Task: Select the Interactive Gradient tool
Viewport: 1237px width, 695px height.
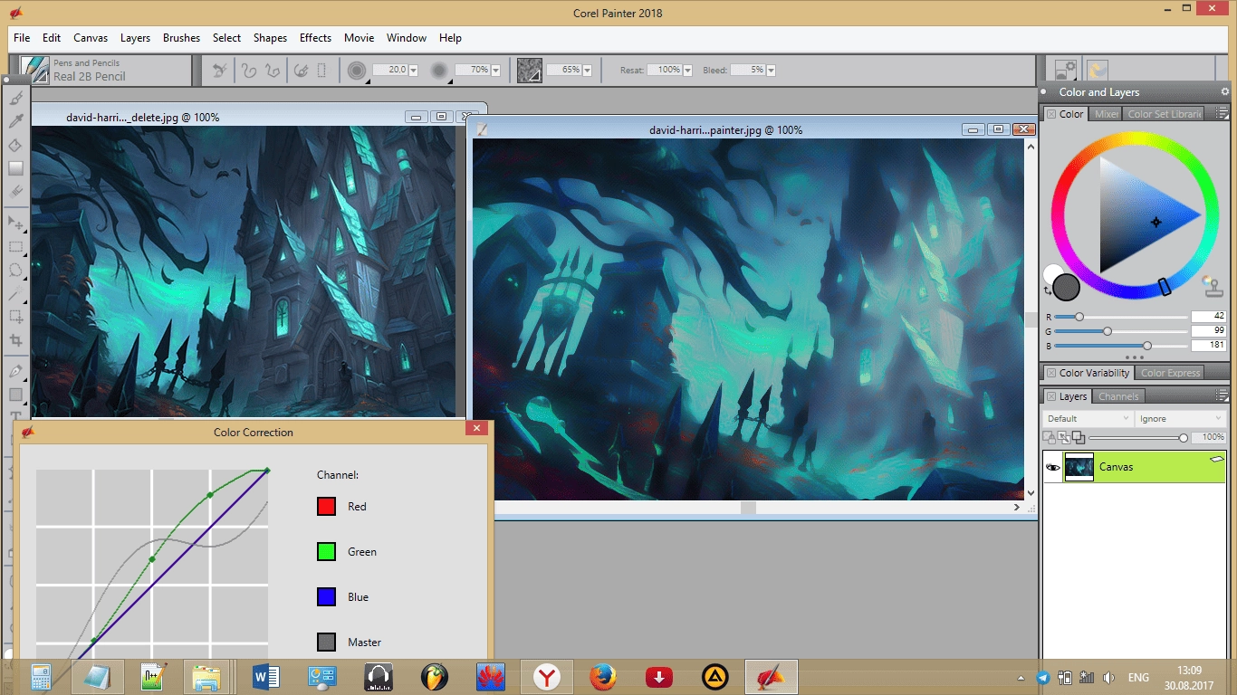Action: click(16, 168)
